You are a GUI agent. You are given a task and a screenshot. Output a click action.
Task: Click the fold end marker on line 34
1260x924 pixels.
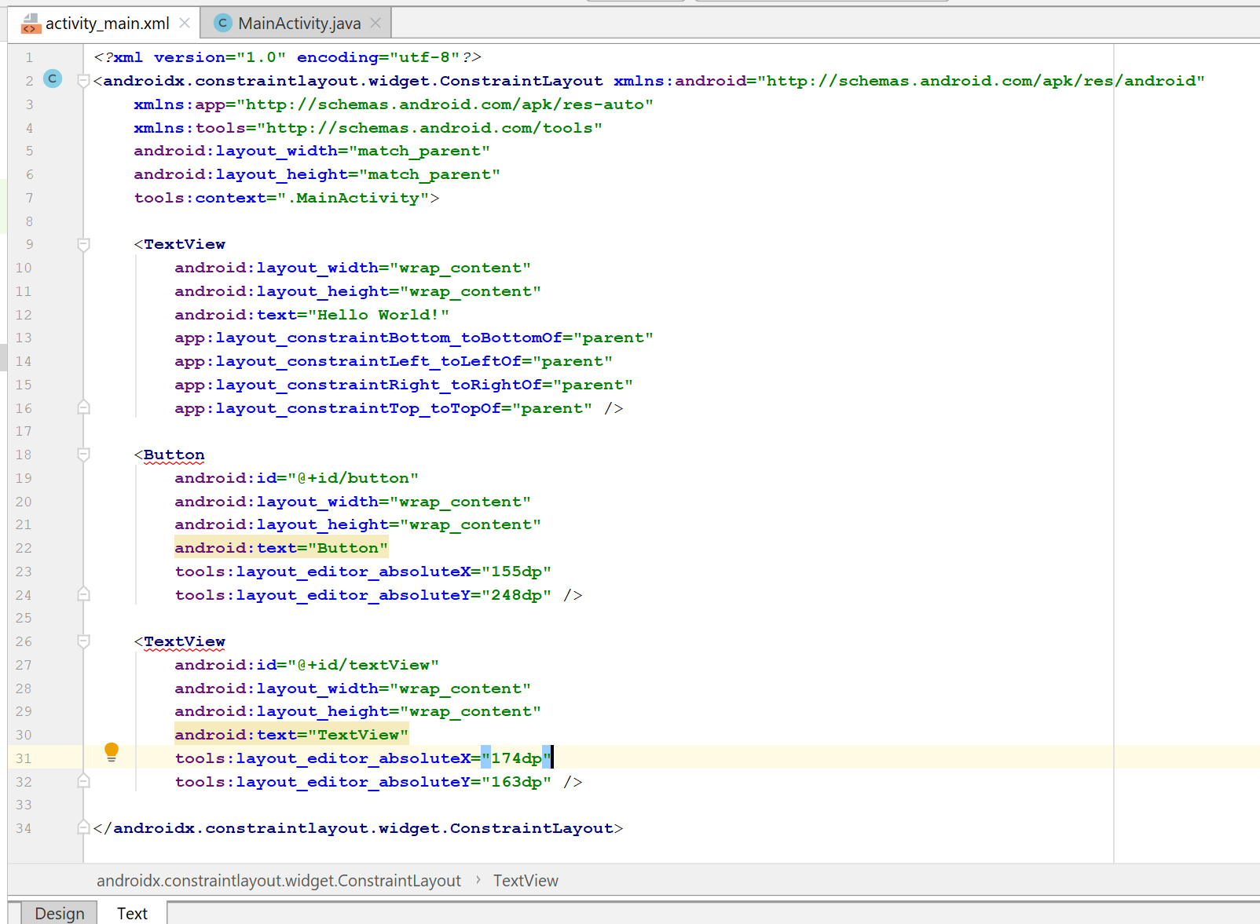83,827
